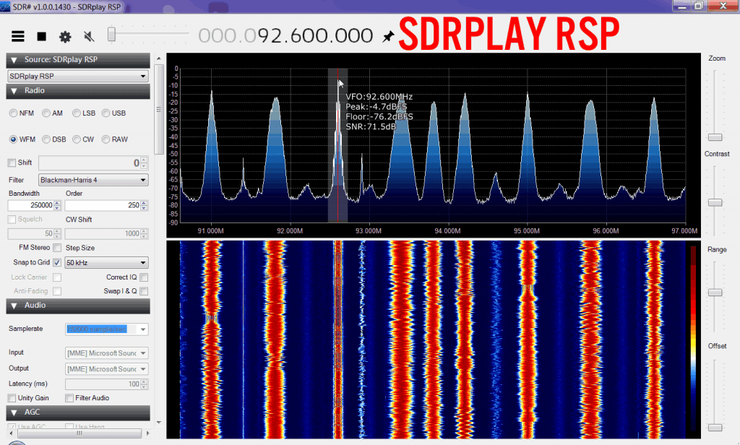This screenshot has height=445, width=740.
Task: Open the Blackman-Harris 4 filter dropdown
Action: (93, 180)
